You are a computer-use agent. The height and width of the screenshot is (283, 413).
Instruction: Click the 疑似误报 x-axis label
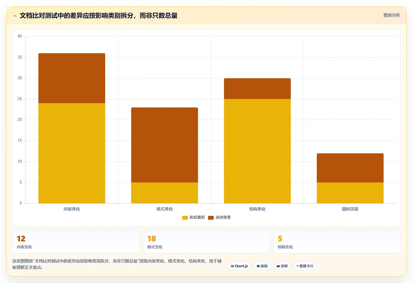pos(350,209)
